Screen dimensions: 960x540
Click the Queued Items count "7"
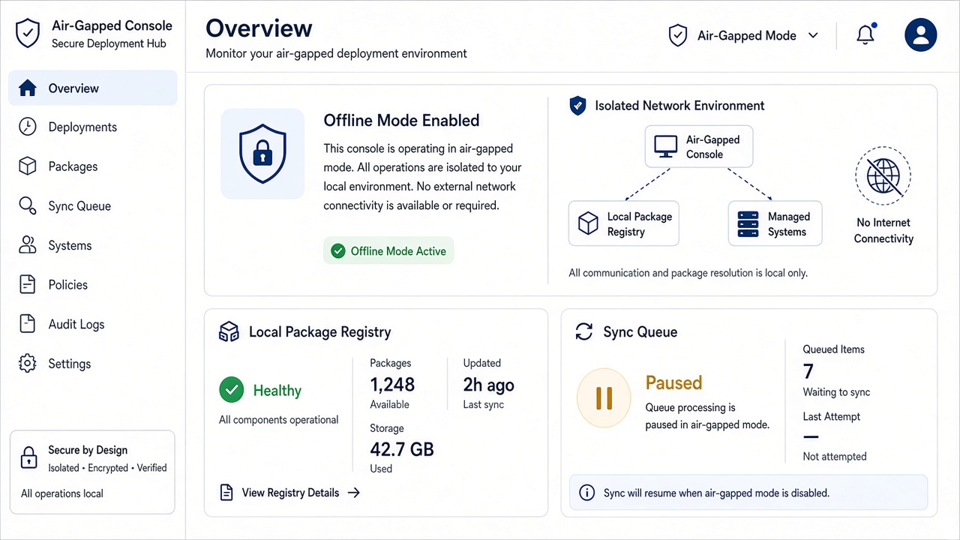808,371
